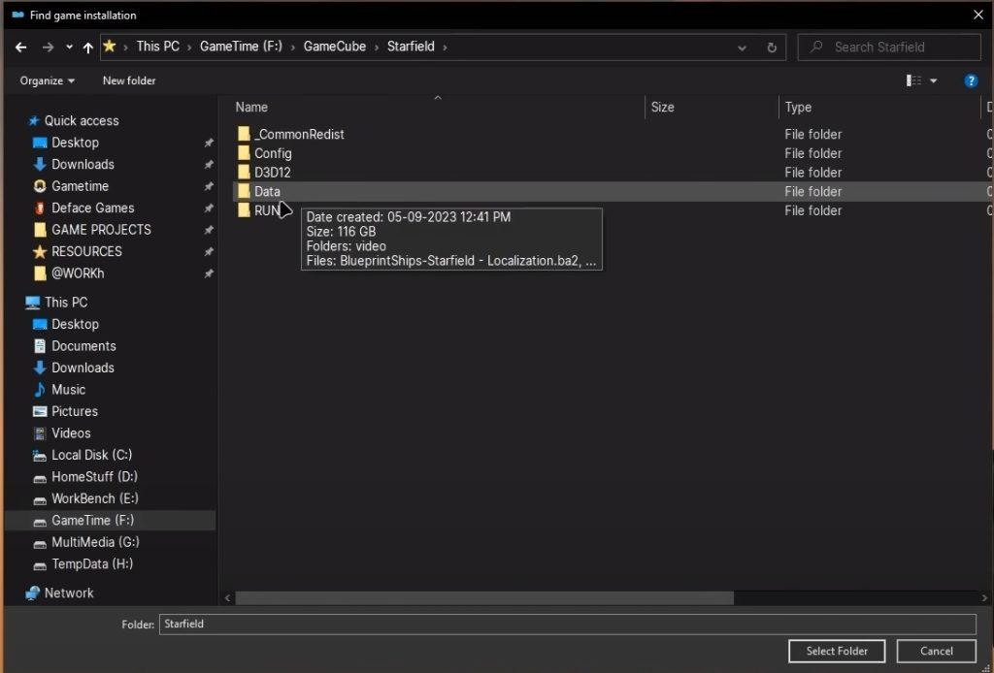
Task: Click the Help question mark icon
Action: [x=972, y=80]
